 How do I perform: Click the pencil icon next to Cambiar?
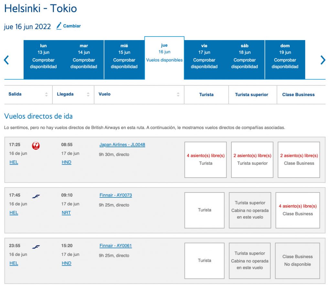[x=59, y=26]
